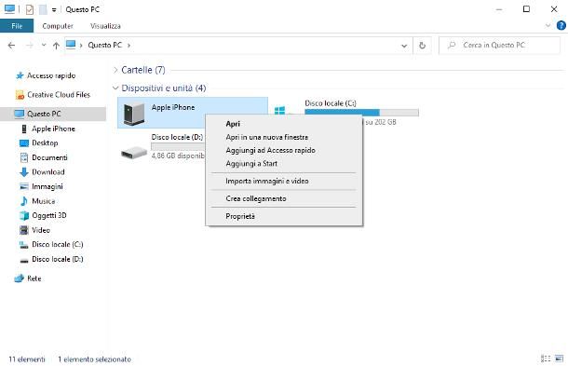Open Immagini in navigation pane
The height and width of the screenshot is (366, 568).
tap(47, 186)
